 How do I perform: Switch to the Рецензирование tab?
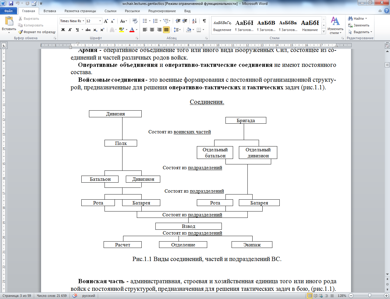coord(162,11)
